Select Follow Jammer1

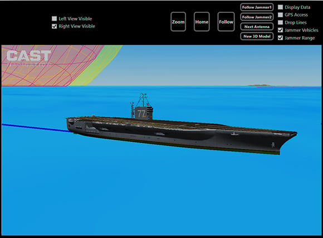point(257,7)
